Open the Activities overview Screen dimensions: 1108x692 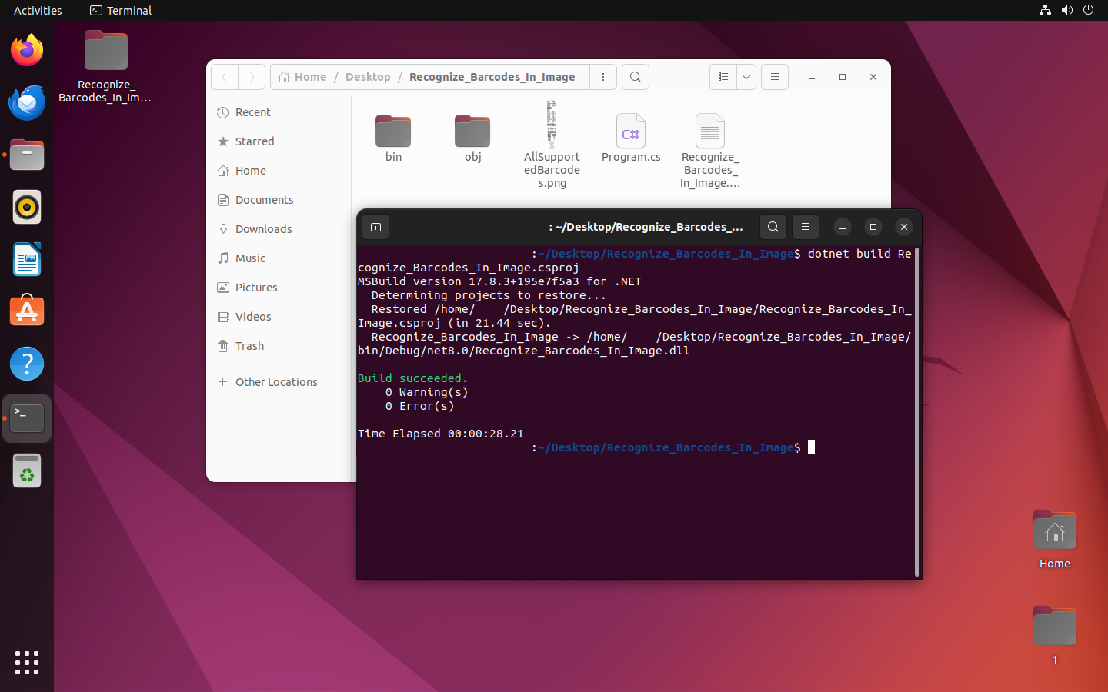38,11
